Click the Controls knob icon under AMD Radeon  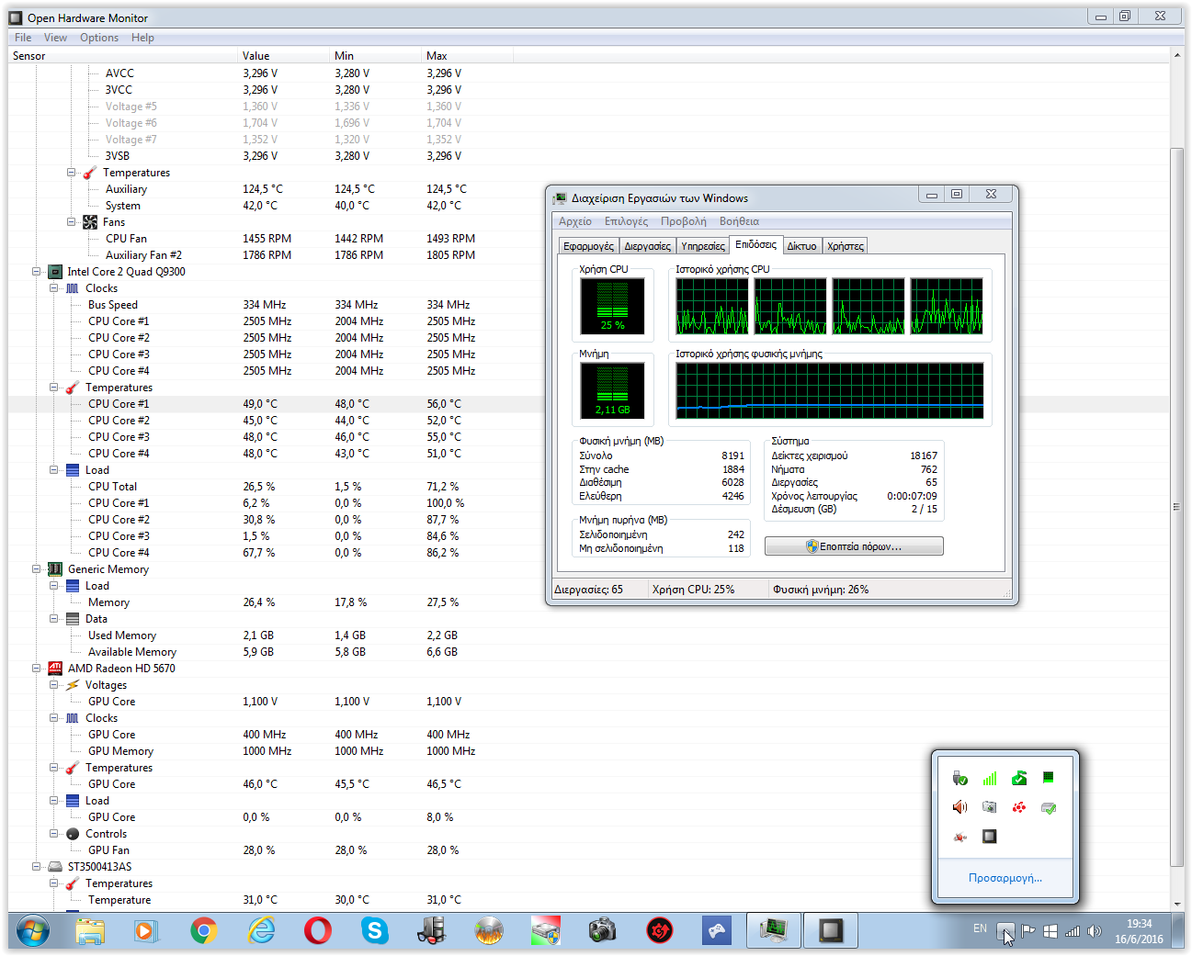coord(73,834)
